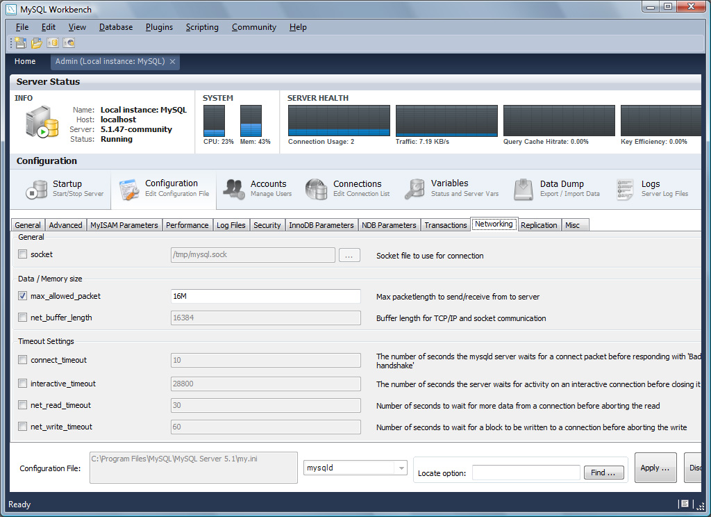Click the socket file path field

pos(253,254)
